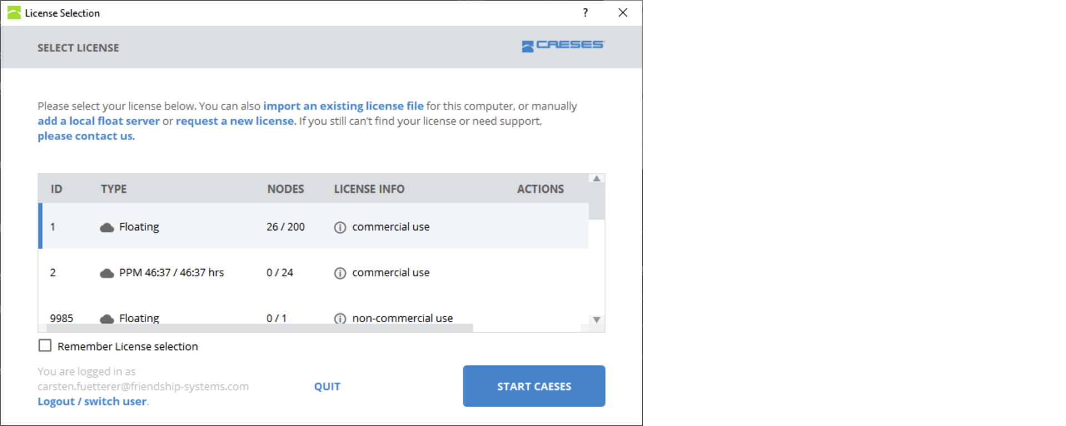Open the request a new license link
Image resolution: width=1066 pixels, height=426 pixels.
(x=235, y=121)
